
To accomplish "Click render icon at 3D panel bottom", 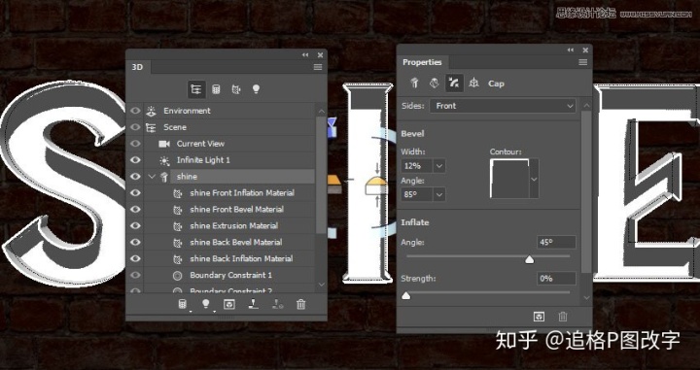I will click(x=229, y=304).
